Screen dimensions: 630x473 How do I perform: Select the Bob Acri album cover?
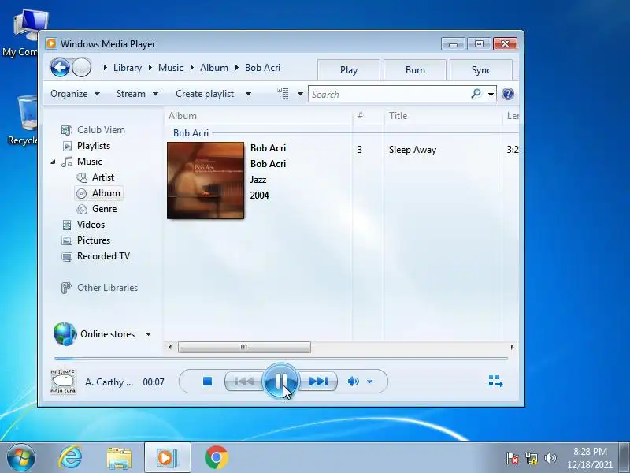206,181
